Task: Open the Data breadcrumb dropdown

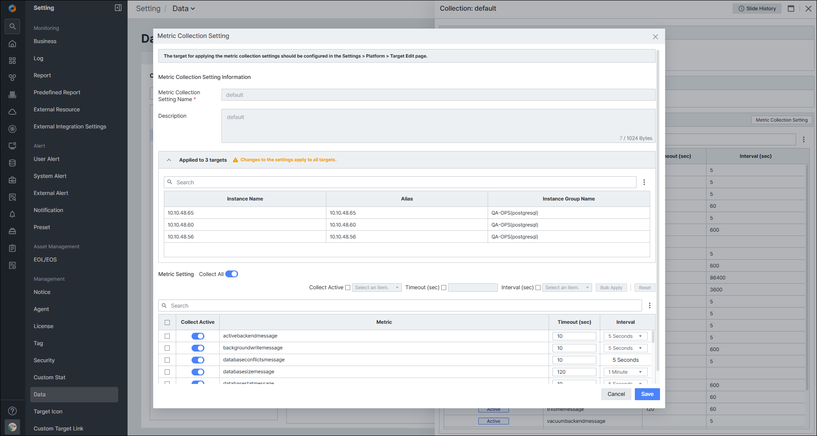Action: tap(184, 9)
